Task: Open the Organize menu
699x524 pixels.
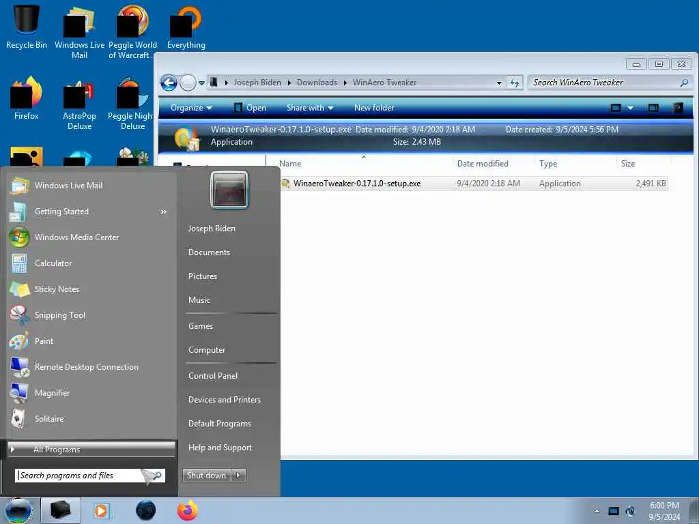Action: tap(191, 108)
